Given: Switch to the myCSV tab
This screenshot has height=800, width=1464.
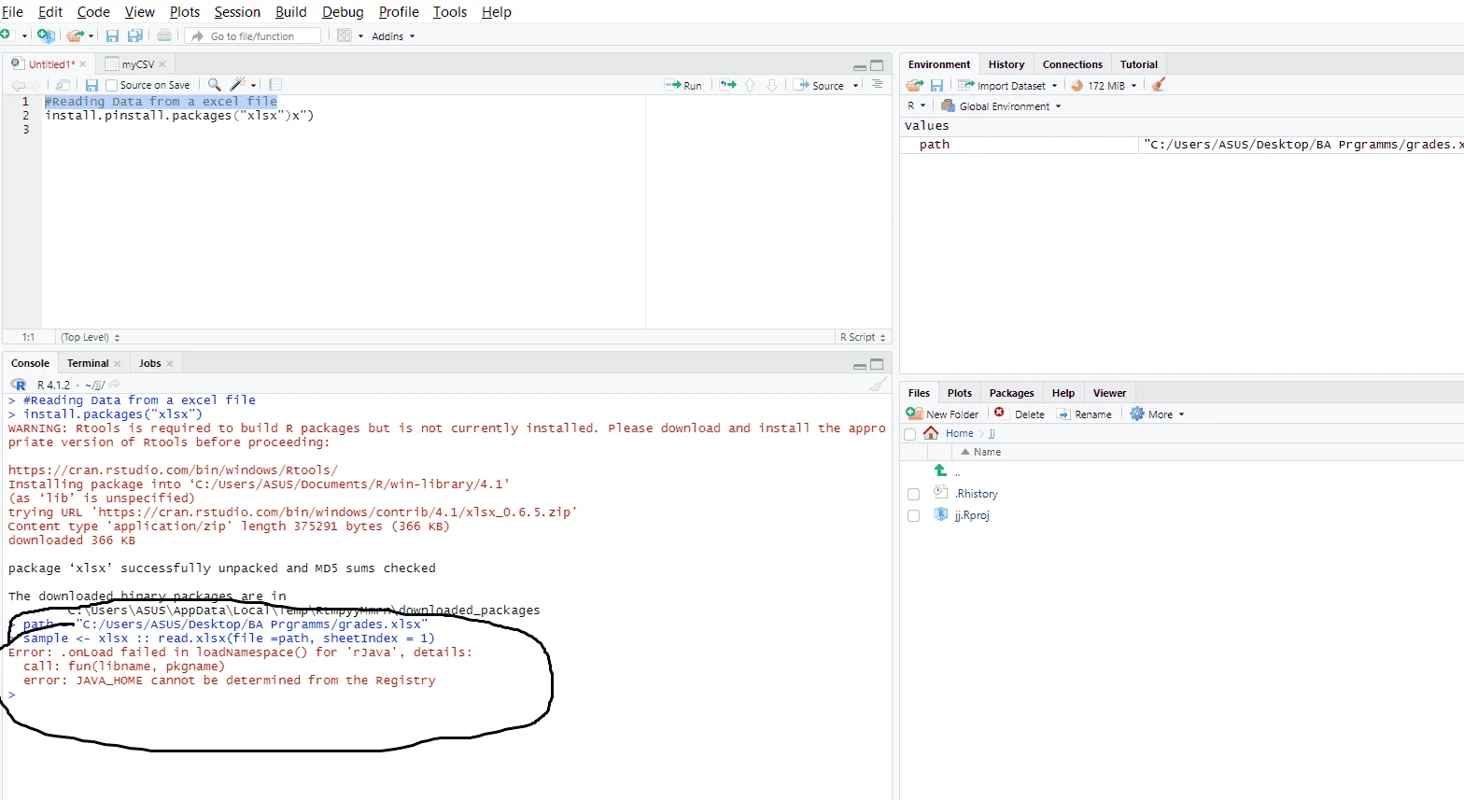Looking at the screenshot, I should [x=137, y=64].
